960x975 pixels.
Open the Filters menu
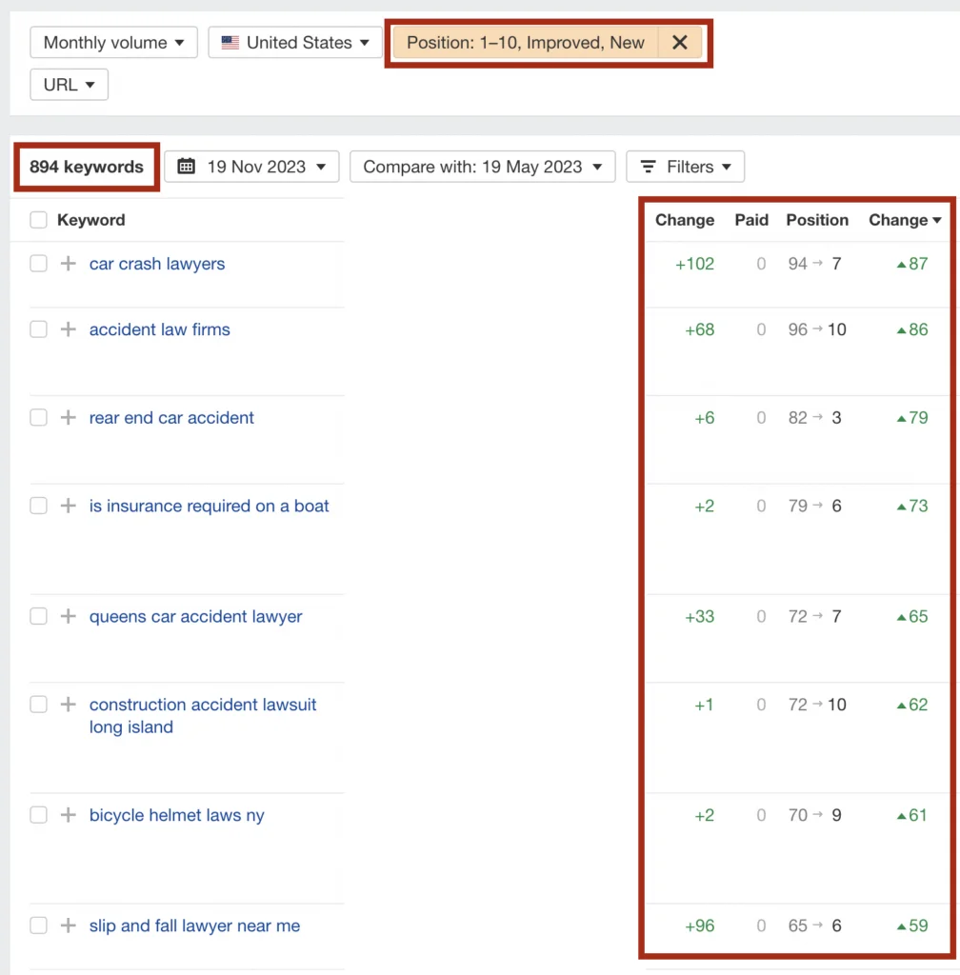(x=685, y=167)
